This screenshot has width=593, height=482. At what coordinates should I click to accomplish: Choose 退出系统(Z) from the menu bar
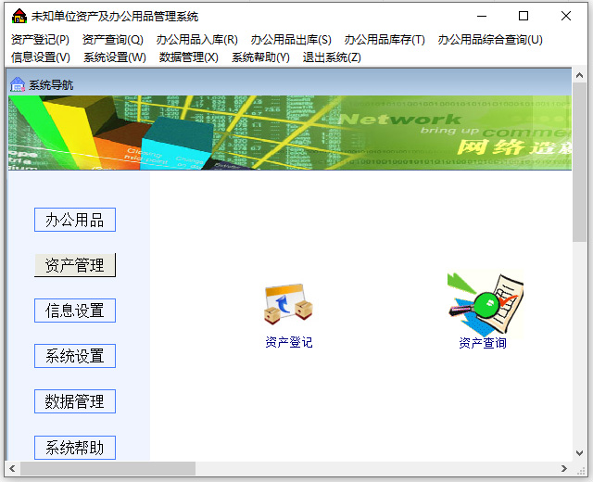(332, 57)
